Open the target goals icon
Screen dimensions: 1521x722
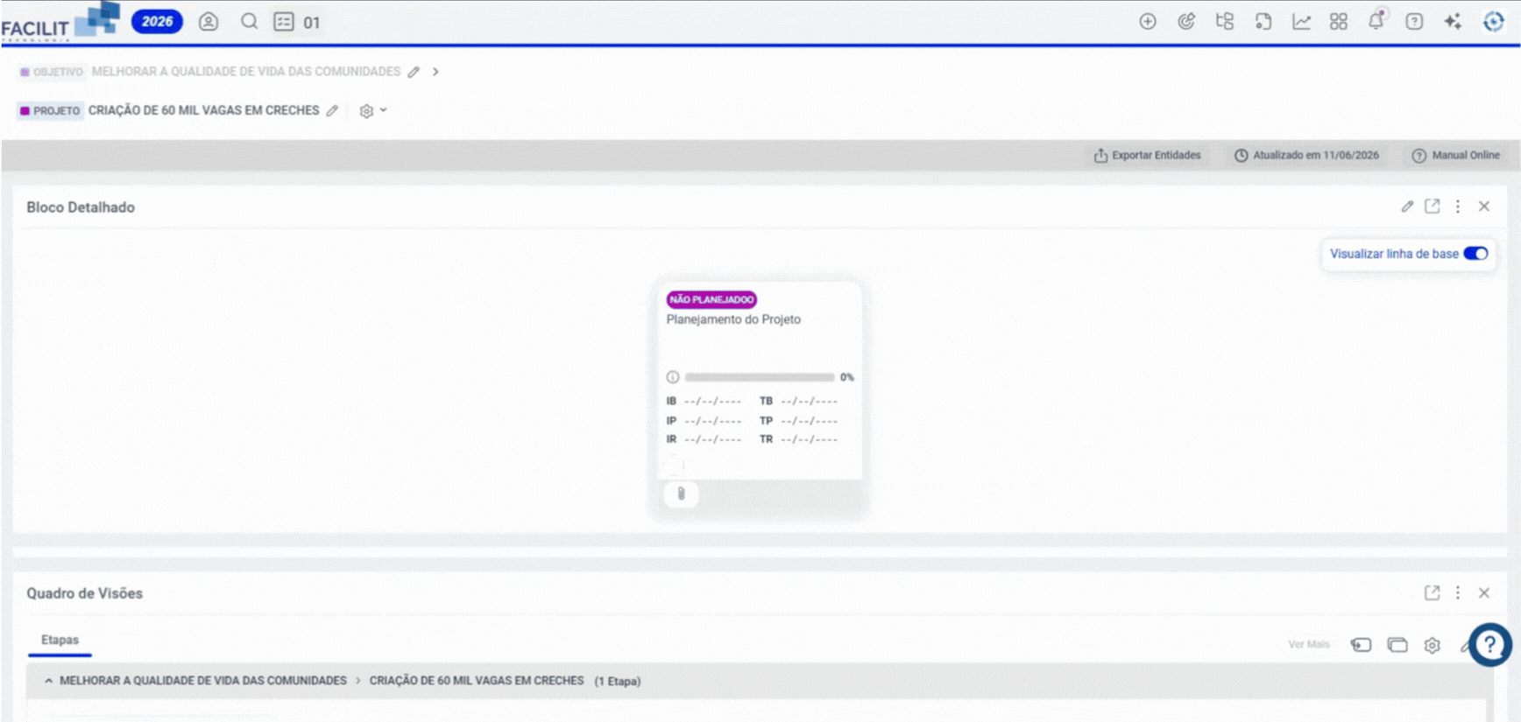click(x=1186, y=22)
